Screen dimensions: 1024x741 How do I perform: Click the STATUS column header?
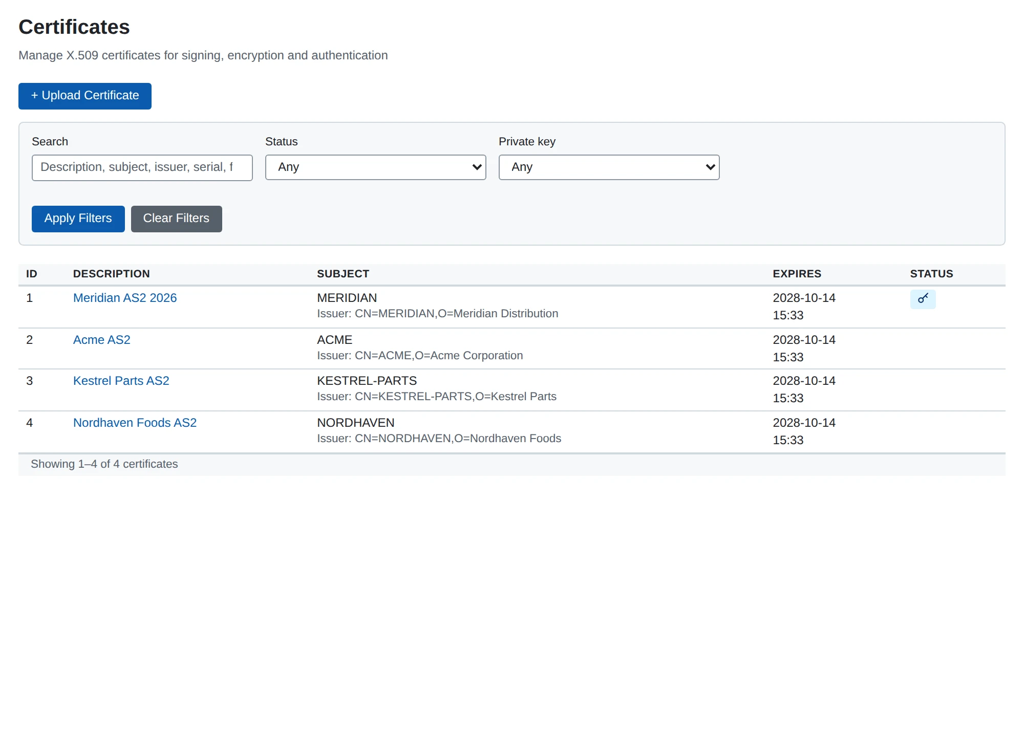[x=931, y=274]
